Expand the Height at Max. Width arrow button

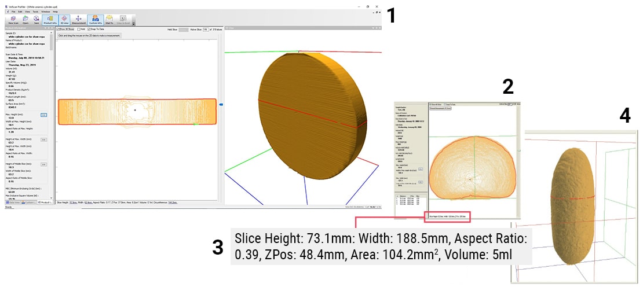(43, 139)
